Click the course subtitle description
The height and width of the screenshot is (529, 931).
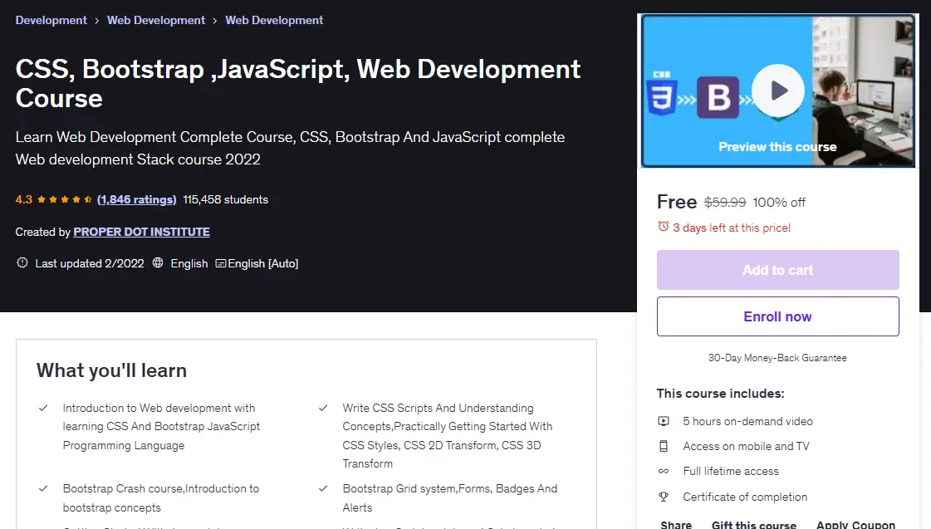tap(291, 148)
